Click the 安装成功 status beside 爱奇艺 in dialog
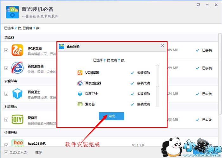222x158 pixels. 143,104
